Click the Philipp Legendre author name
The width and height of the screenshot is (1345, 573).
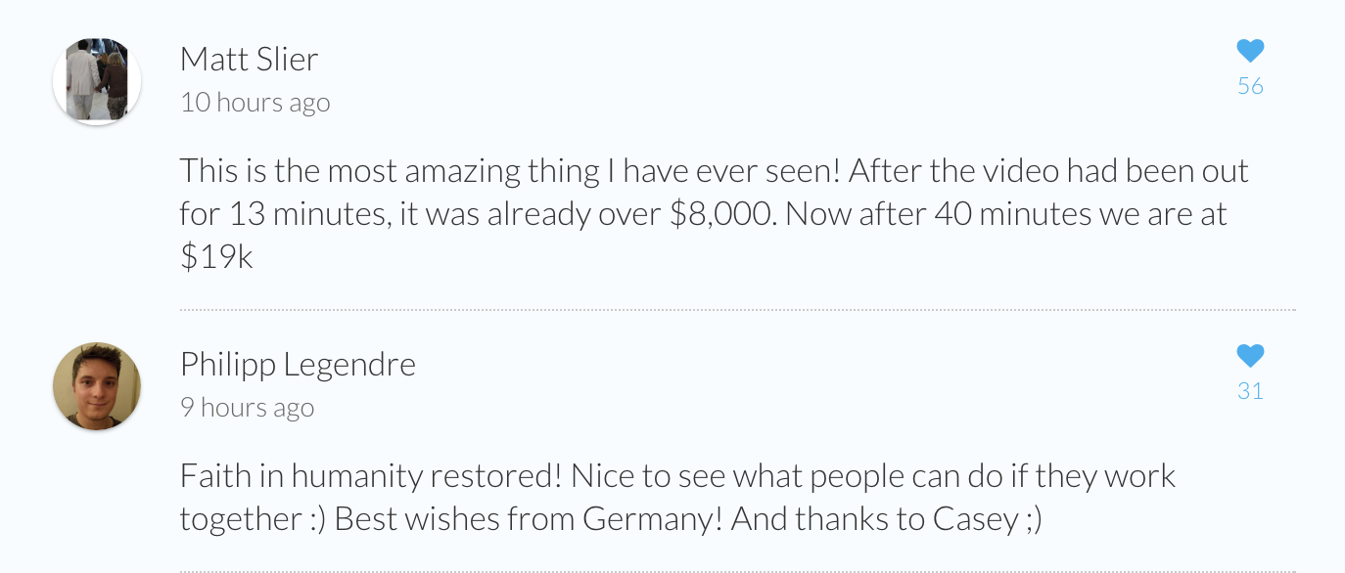pos(298,364)
